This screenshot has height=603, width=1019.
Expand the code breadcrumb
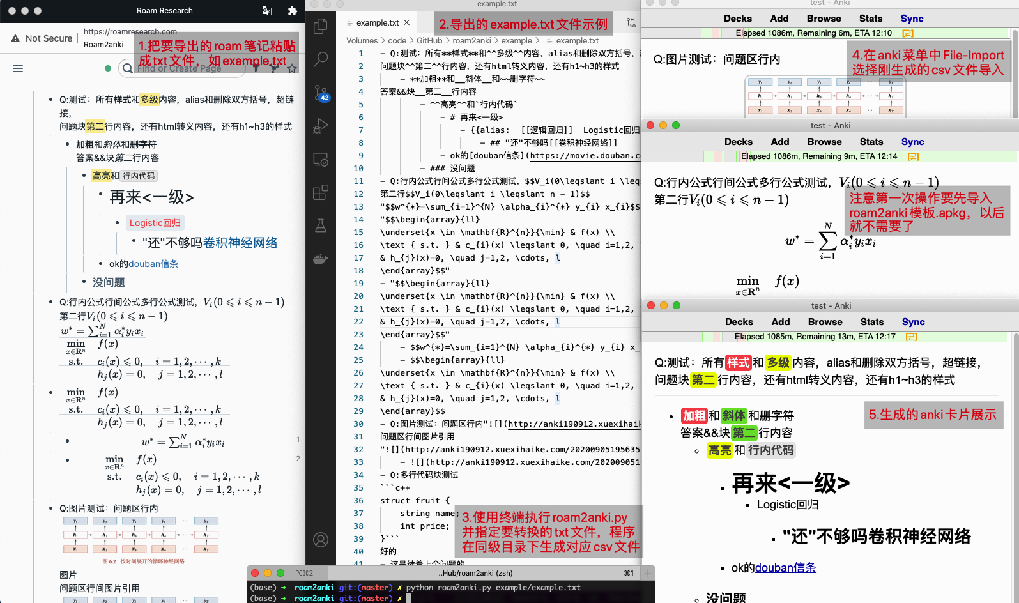tap(397, 40)
